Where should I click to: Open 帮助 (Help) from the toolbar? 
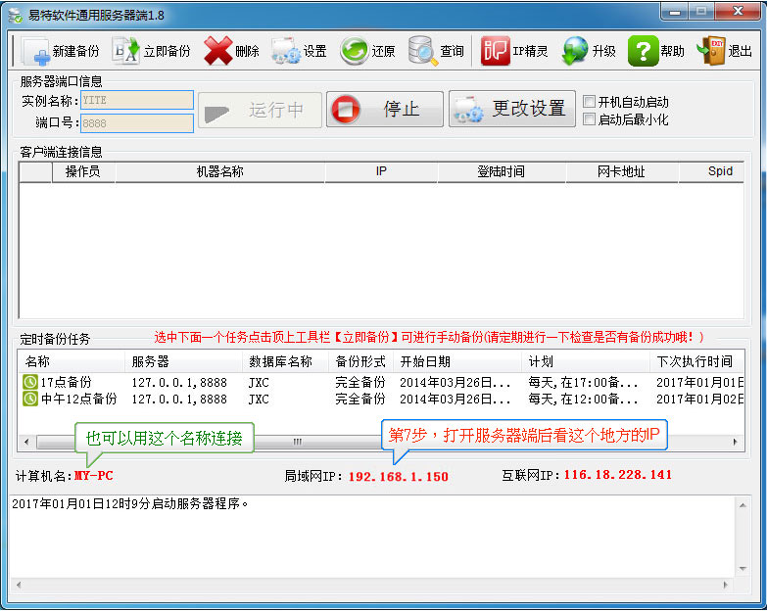643,51
